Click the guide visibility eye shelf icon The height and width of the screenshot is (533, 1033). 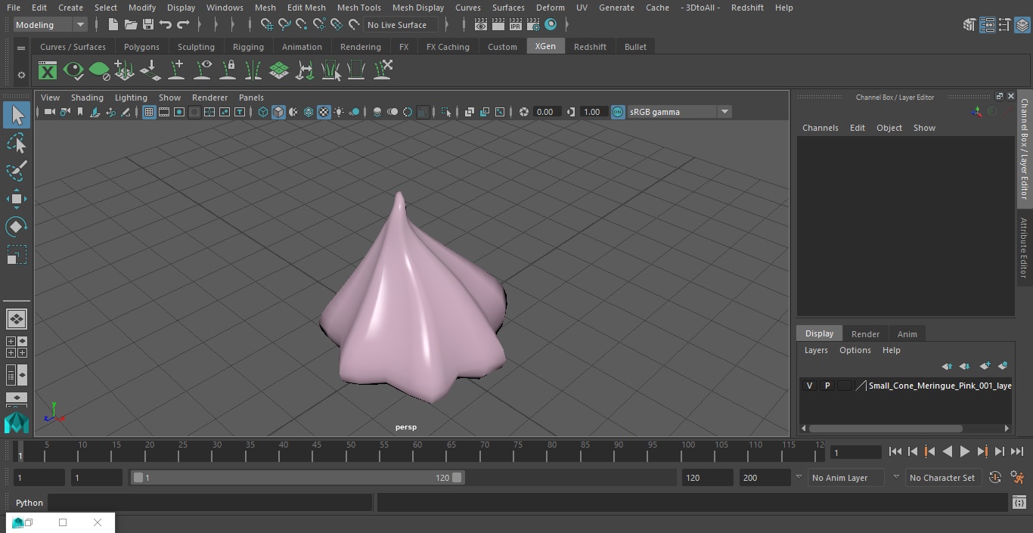(x=203, y=71)
